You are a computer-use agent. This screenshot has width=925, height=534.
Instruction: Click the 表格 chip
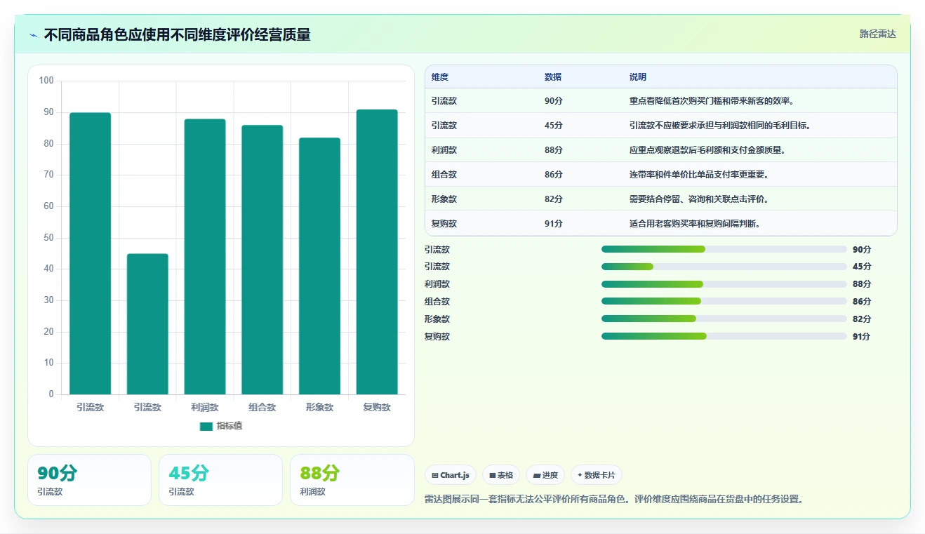click(501, 475)
